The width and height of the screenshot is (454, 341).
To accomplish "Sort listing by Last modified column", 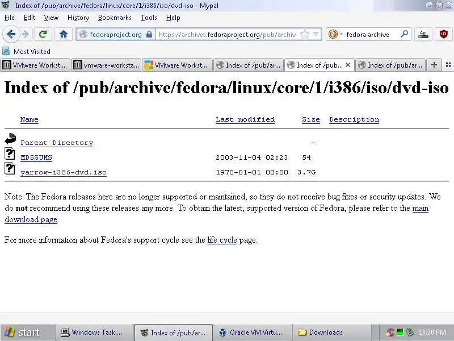I will click(245, 119).
